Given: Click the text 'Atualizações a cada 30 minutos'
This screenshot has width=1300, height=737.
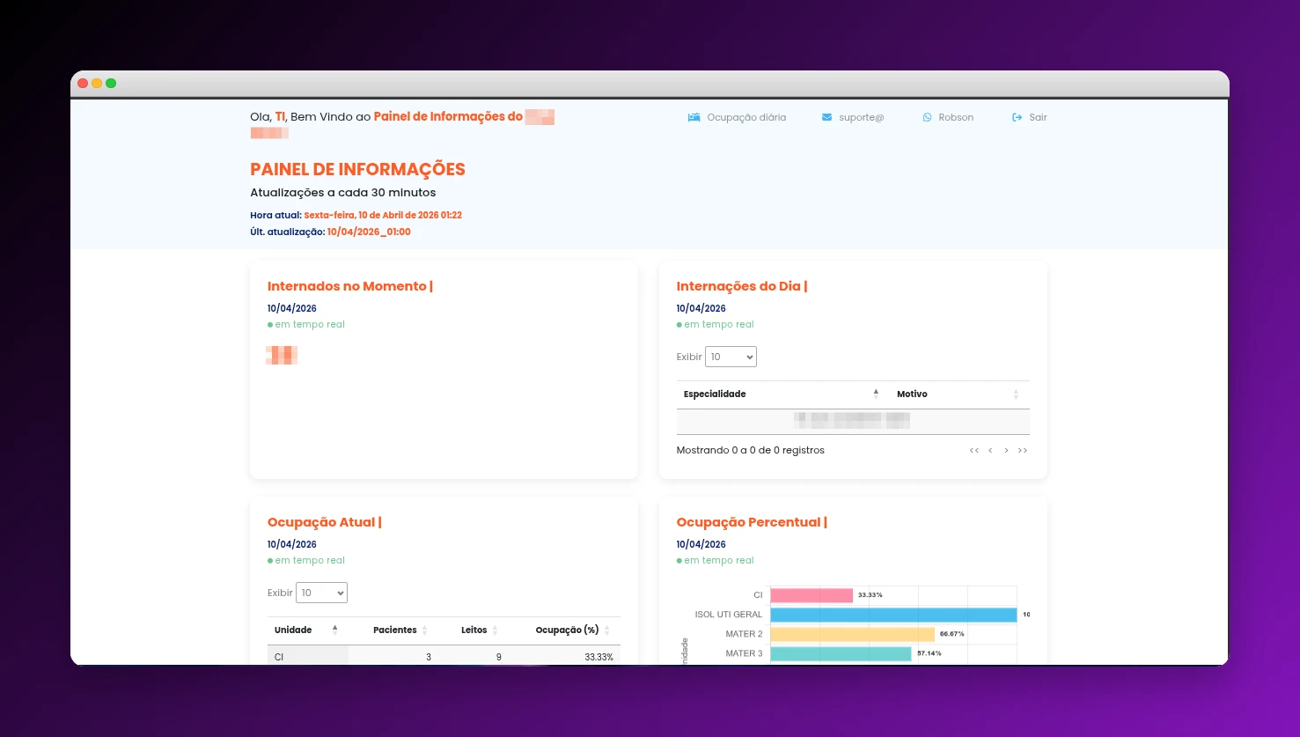Looking at the screenshot, I should 342,193.
